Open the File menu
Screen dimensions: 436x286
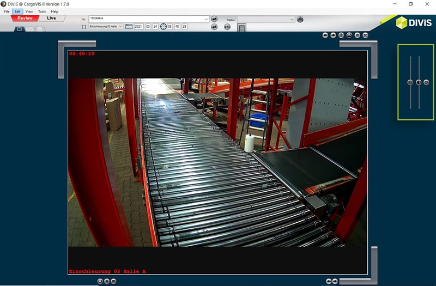(7, 11)
